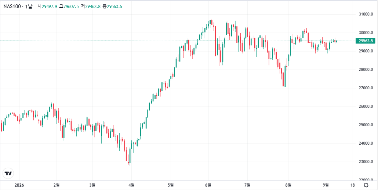Click the TradingView logo icon
Image resolution: width=378 pixels, height=190 pixels.
(x=8, y=173)
